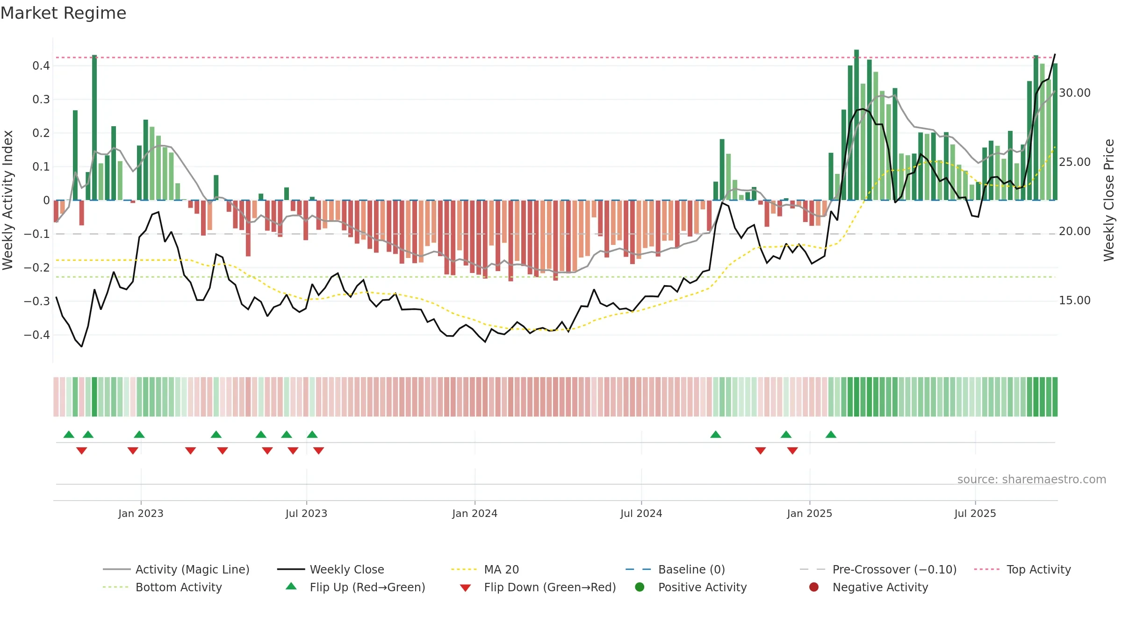
Task: Click the tall green activity bar in late 2022
Action: pyautogui.click(x=94, y=128)
